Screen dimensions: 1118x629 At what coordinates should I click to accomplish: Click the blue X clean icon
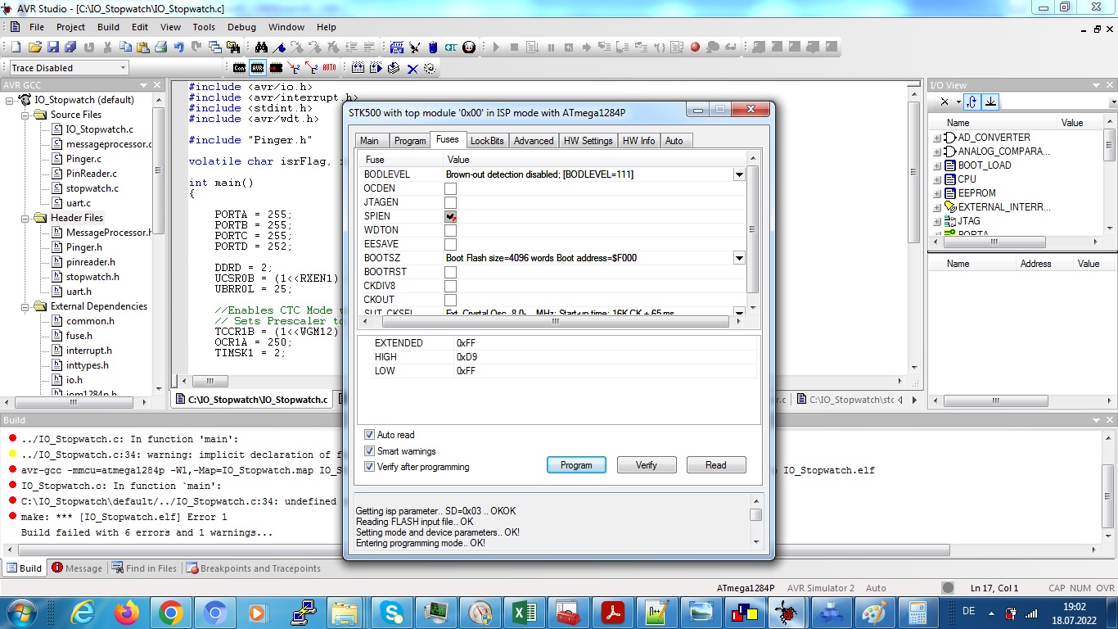[412, 69]
